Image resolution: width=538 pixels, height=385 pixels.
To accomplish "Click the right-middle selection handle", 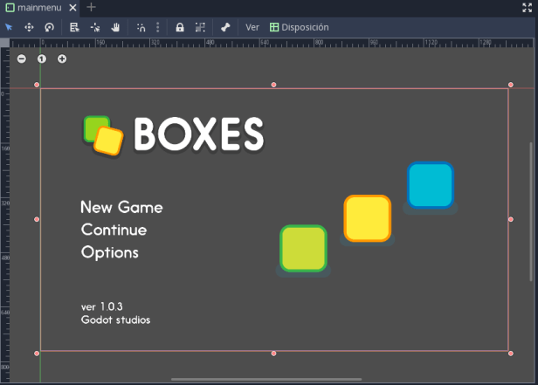I will (x=511, y=219).
